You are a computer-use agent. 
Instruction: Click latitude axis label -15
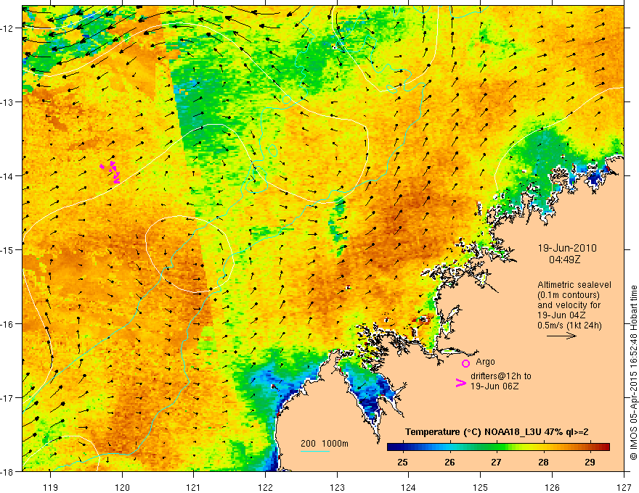click(x=7, y=249)
